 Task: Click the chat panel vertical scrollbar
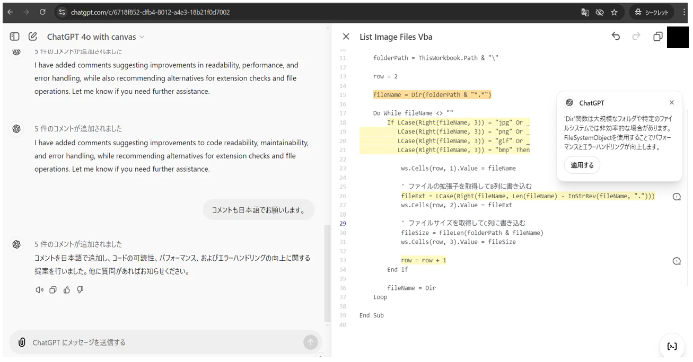tap(327, 273)
